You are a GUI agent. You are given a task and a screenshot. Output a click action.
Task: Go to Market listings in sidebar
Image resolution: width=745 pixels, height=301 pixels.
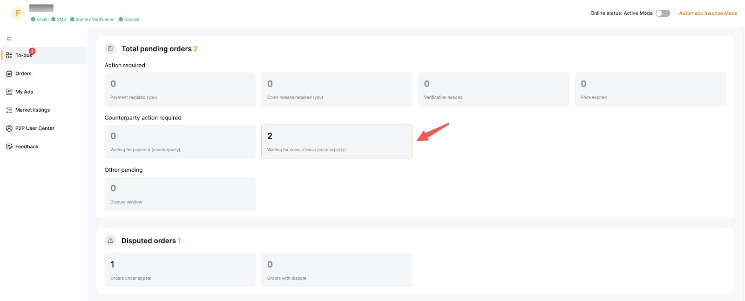(x=33, y=110)
